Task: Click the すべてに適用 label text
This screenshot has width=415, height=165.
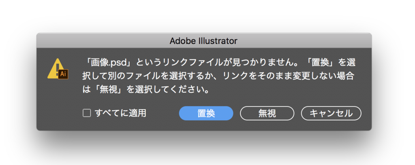Action: click(120, 113)
